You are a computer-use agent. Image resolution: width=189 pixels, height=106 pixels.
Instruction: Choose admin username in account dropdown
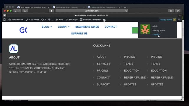(x=155, y=26)
